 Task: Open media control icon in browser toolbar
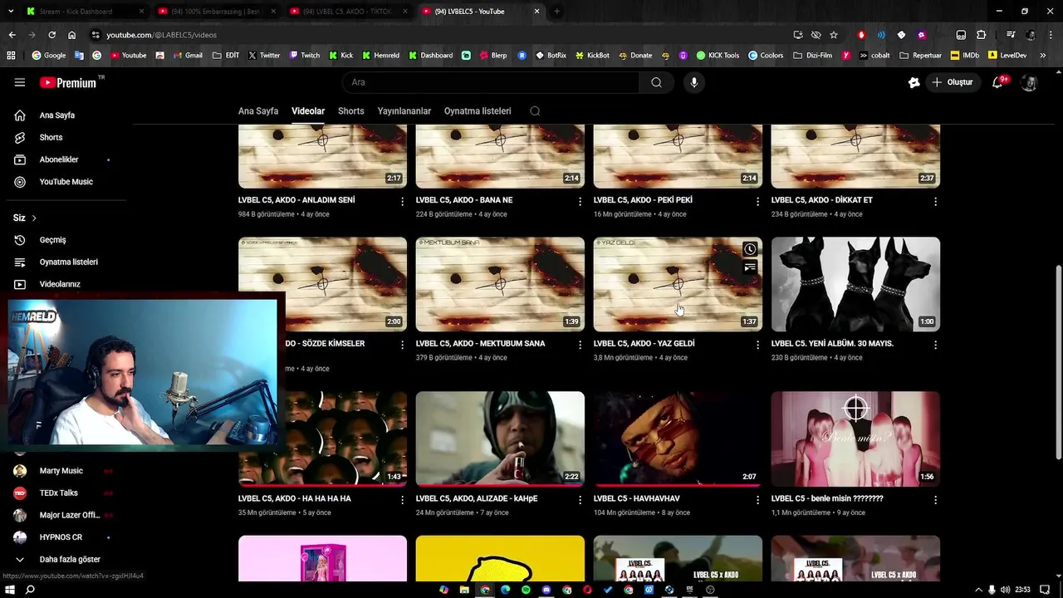[x=1011, y=35]
